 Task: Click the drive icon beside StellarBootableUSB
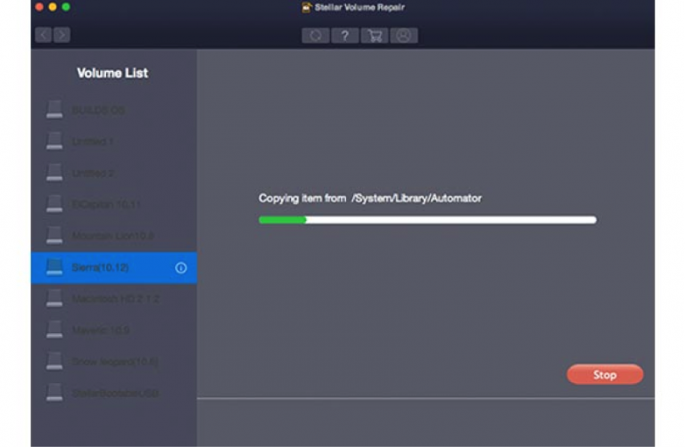pyautogui.click(x=54, y=393)
